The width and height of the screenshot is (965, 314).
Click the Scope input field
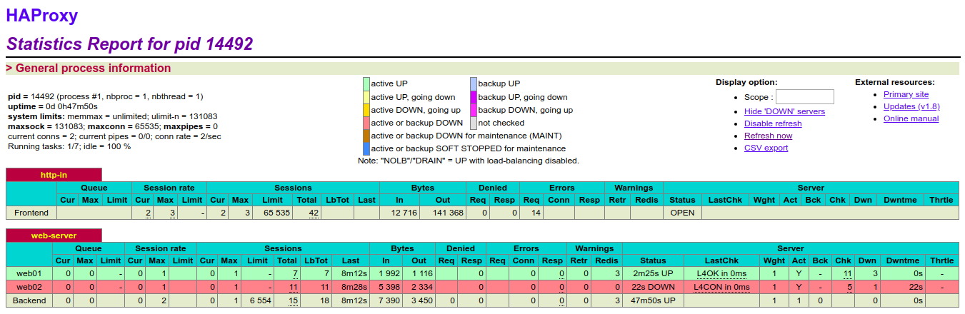tap(804, 97)
